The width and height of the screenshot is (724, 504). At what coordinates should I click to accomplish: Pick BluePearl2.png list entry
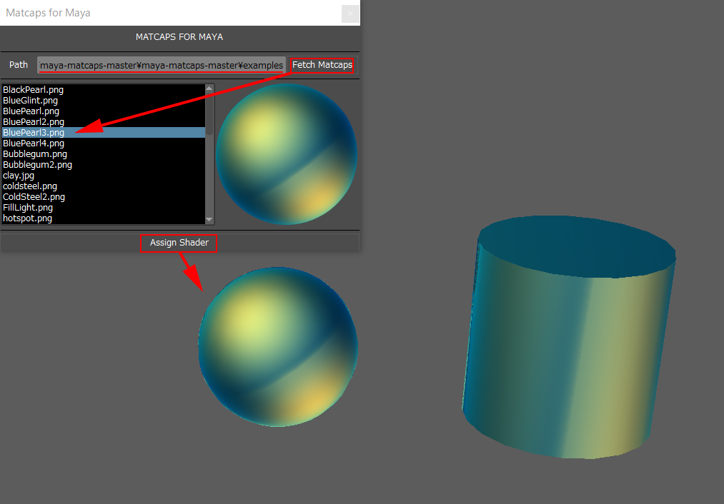(x=34, y=122)
